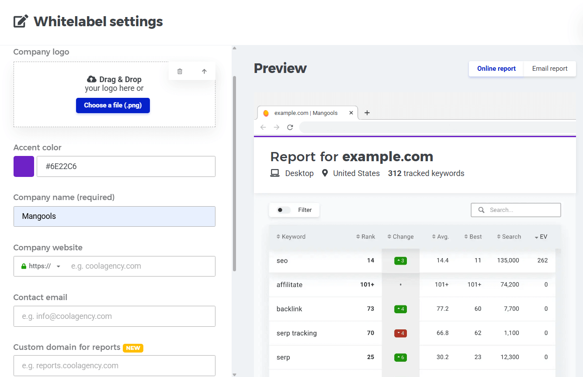Click the back arrow in the preview browser

coord(262,127)
